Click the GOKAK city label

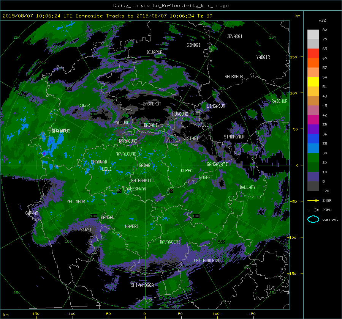click(x=84, y=106)
